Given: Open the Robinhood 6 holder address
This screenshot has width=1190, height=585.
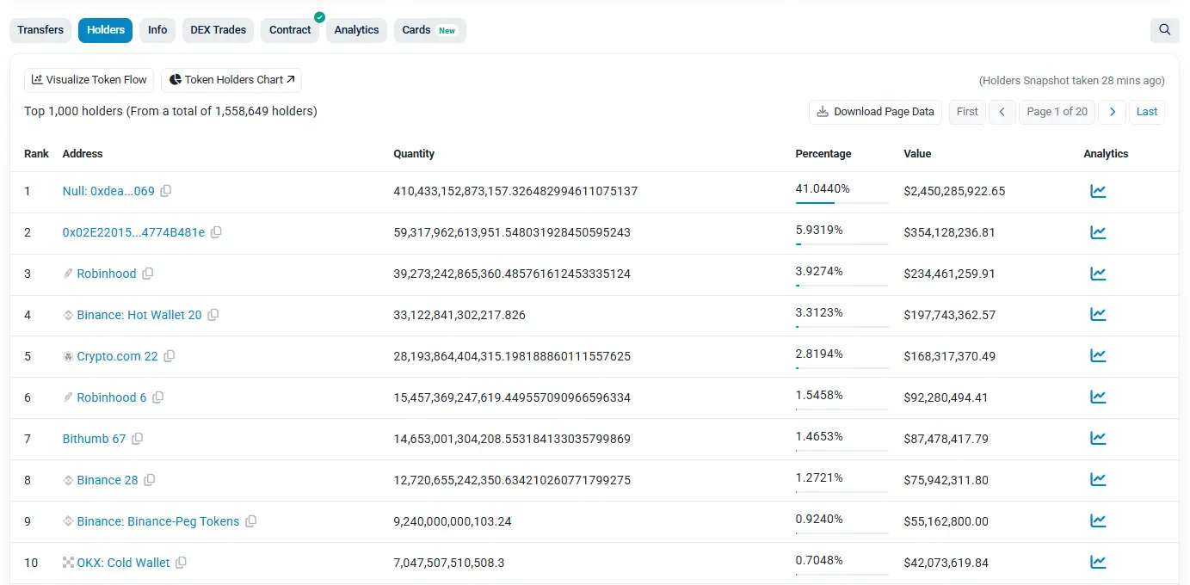Looking at the screenshot, I should (113, 397).
